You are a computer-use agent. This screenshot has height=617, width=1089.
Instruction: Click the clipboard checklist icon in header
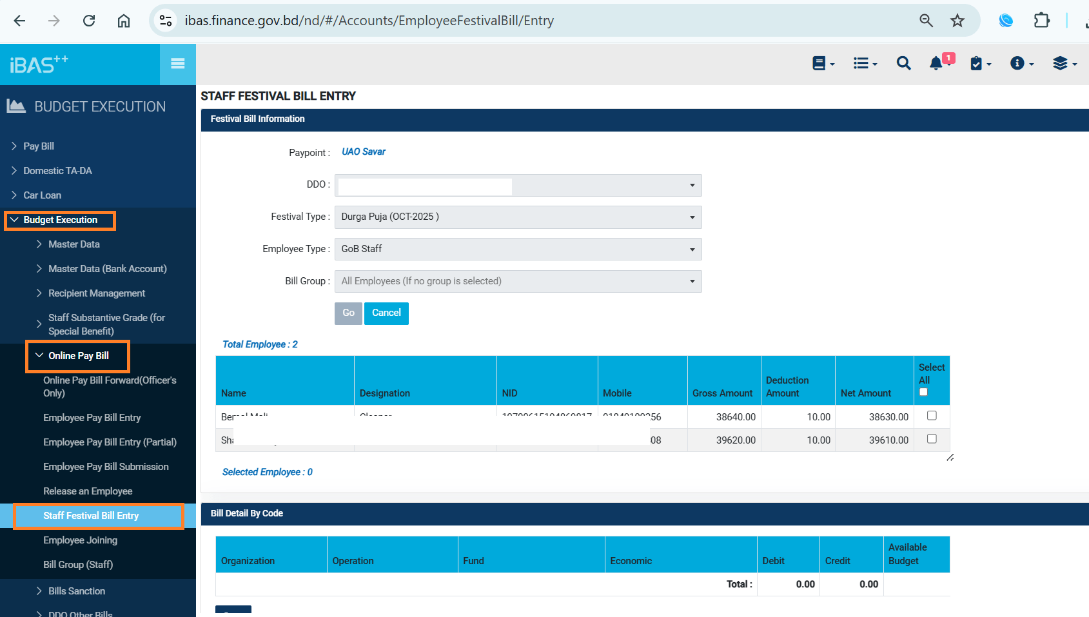click(979, 63)
